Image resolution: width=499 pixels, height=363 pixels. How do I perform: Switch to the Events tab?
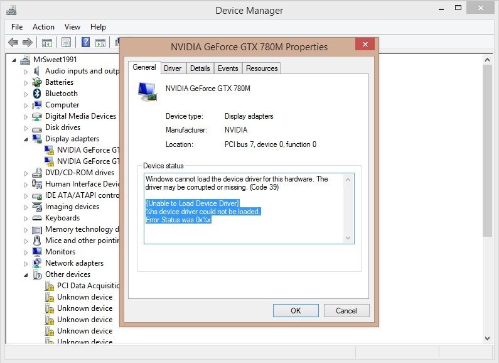228,68
